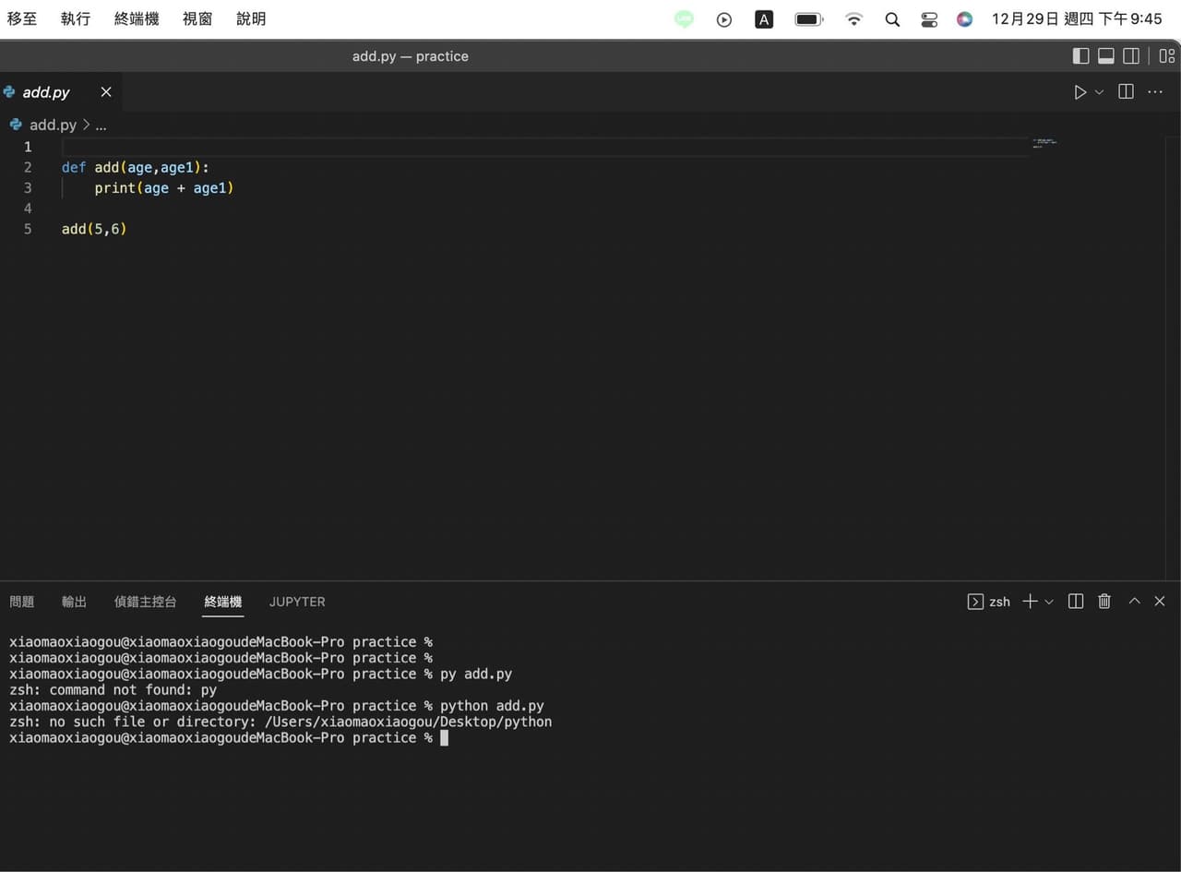Image resolution: width=1181 pixels, height=872 pixels.
Task: Expand the breadcrumb ellipsis after add.py
Action: pyautogui.click(x=101, y=125)
